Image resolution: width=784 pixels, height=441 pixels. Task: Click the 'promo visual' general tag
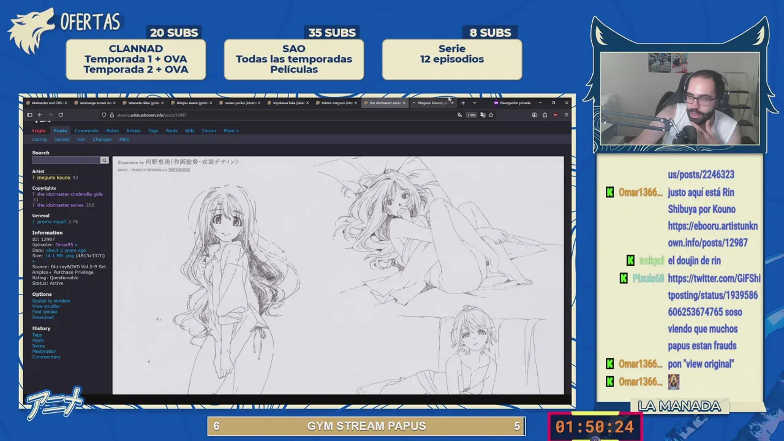tap(51, 222)
